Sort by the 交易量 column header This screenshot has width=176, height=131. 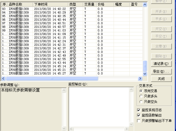pos(90,4)
